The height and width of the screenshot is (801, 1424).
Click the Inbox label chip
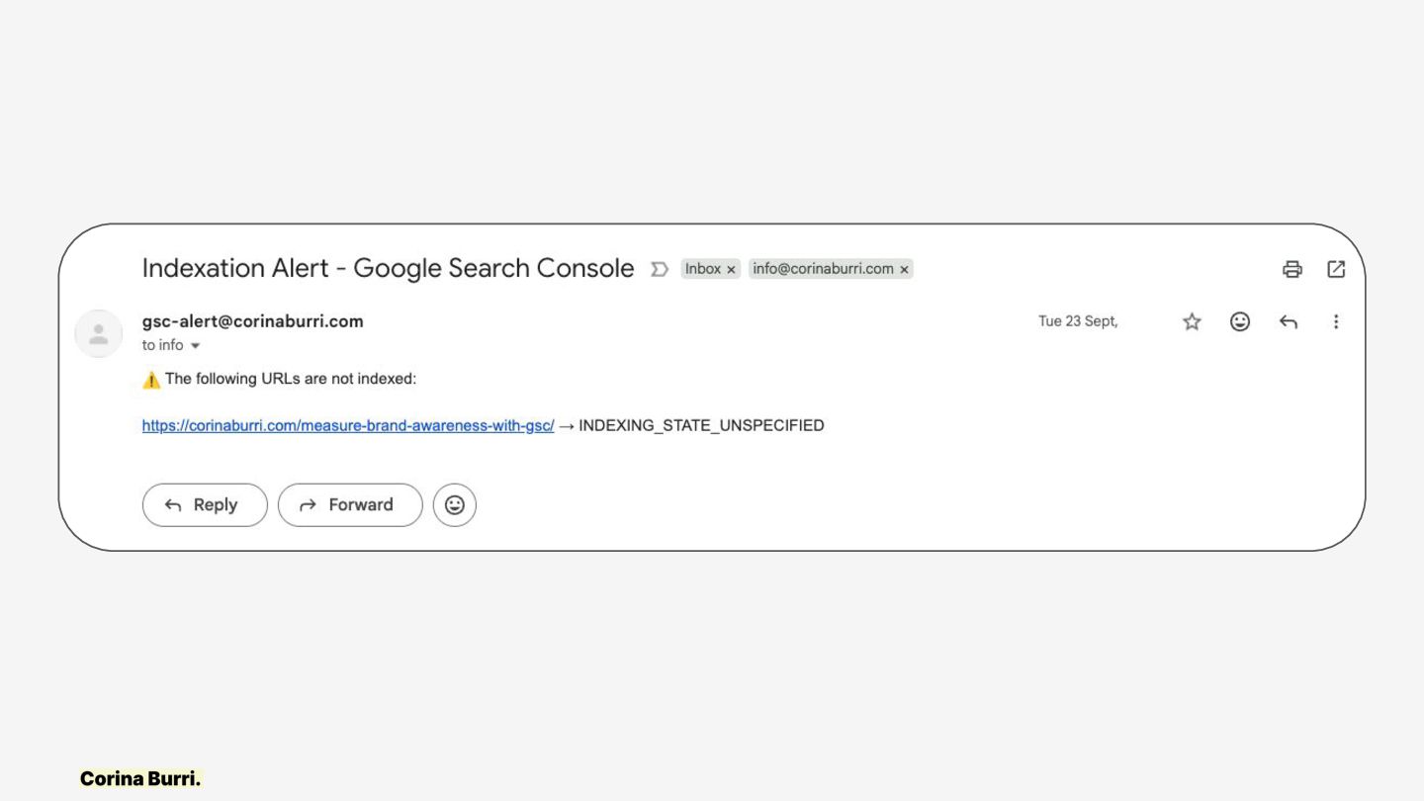pos(703,269)
